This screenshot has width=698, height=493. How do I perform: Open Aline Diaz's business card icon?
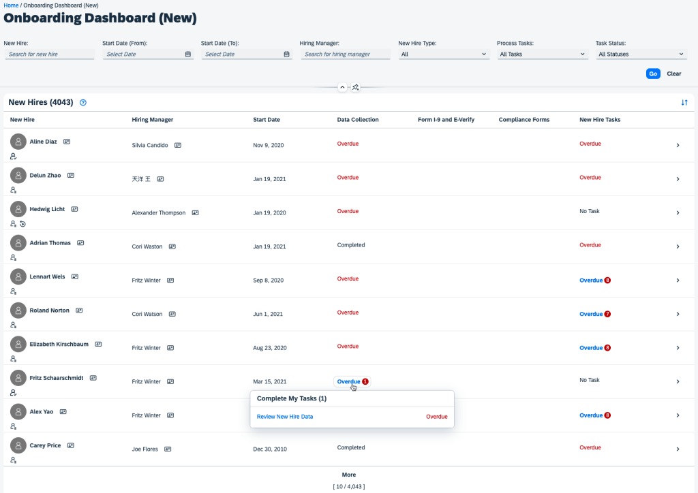click(67, 142)
